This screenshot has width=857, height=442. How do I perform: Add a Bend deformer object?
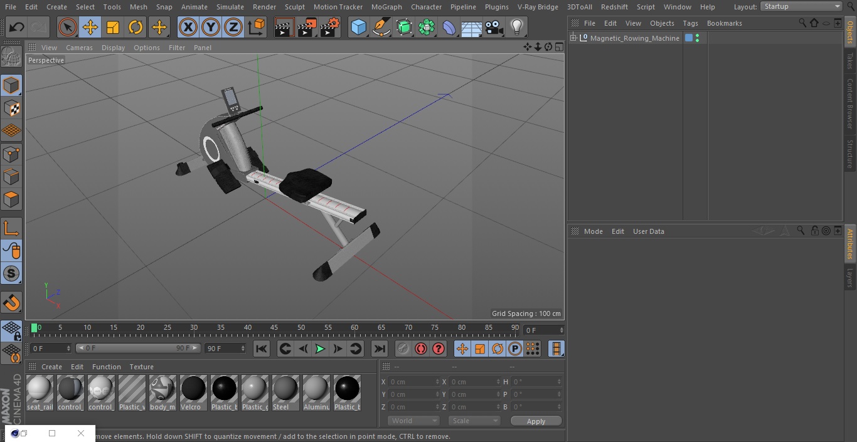449,28
